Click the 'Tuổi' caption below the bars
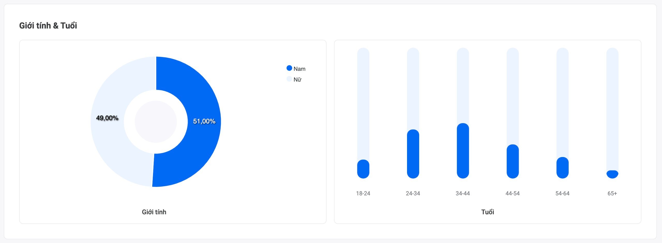662x243 pixels. click(487, 212)
